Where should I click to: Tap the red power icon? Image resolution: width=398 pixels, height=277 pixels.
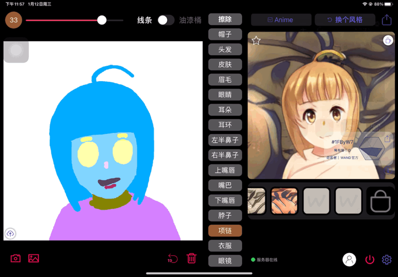[x=370, y=260]
